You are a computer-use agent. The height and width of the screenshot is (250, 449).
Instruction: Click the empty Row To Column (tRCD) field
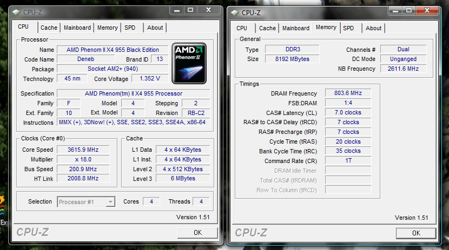coord(348,190)
